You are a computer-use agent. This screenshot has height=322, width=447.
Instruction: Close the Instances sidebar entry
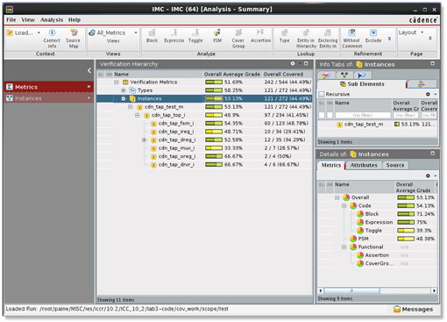click(x=89, y=97)
